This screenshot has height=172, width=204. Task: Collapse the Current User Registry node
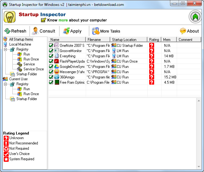coord(6,84)
